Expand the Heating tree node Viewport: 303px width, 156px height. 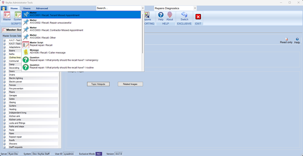[5, 109]
